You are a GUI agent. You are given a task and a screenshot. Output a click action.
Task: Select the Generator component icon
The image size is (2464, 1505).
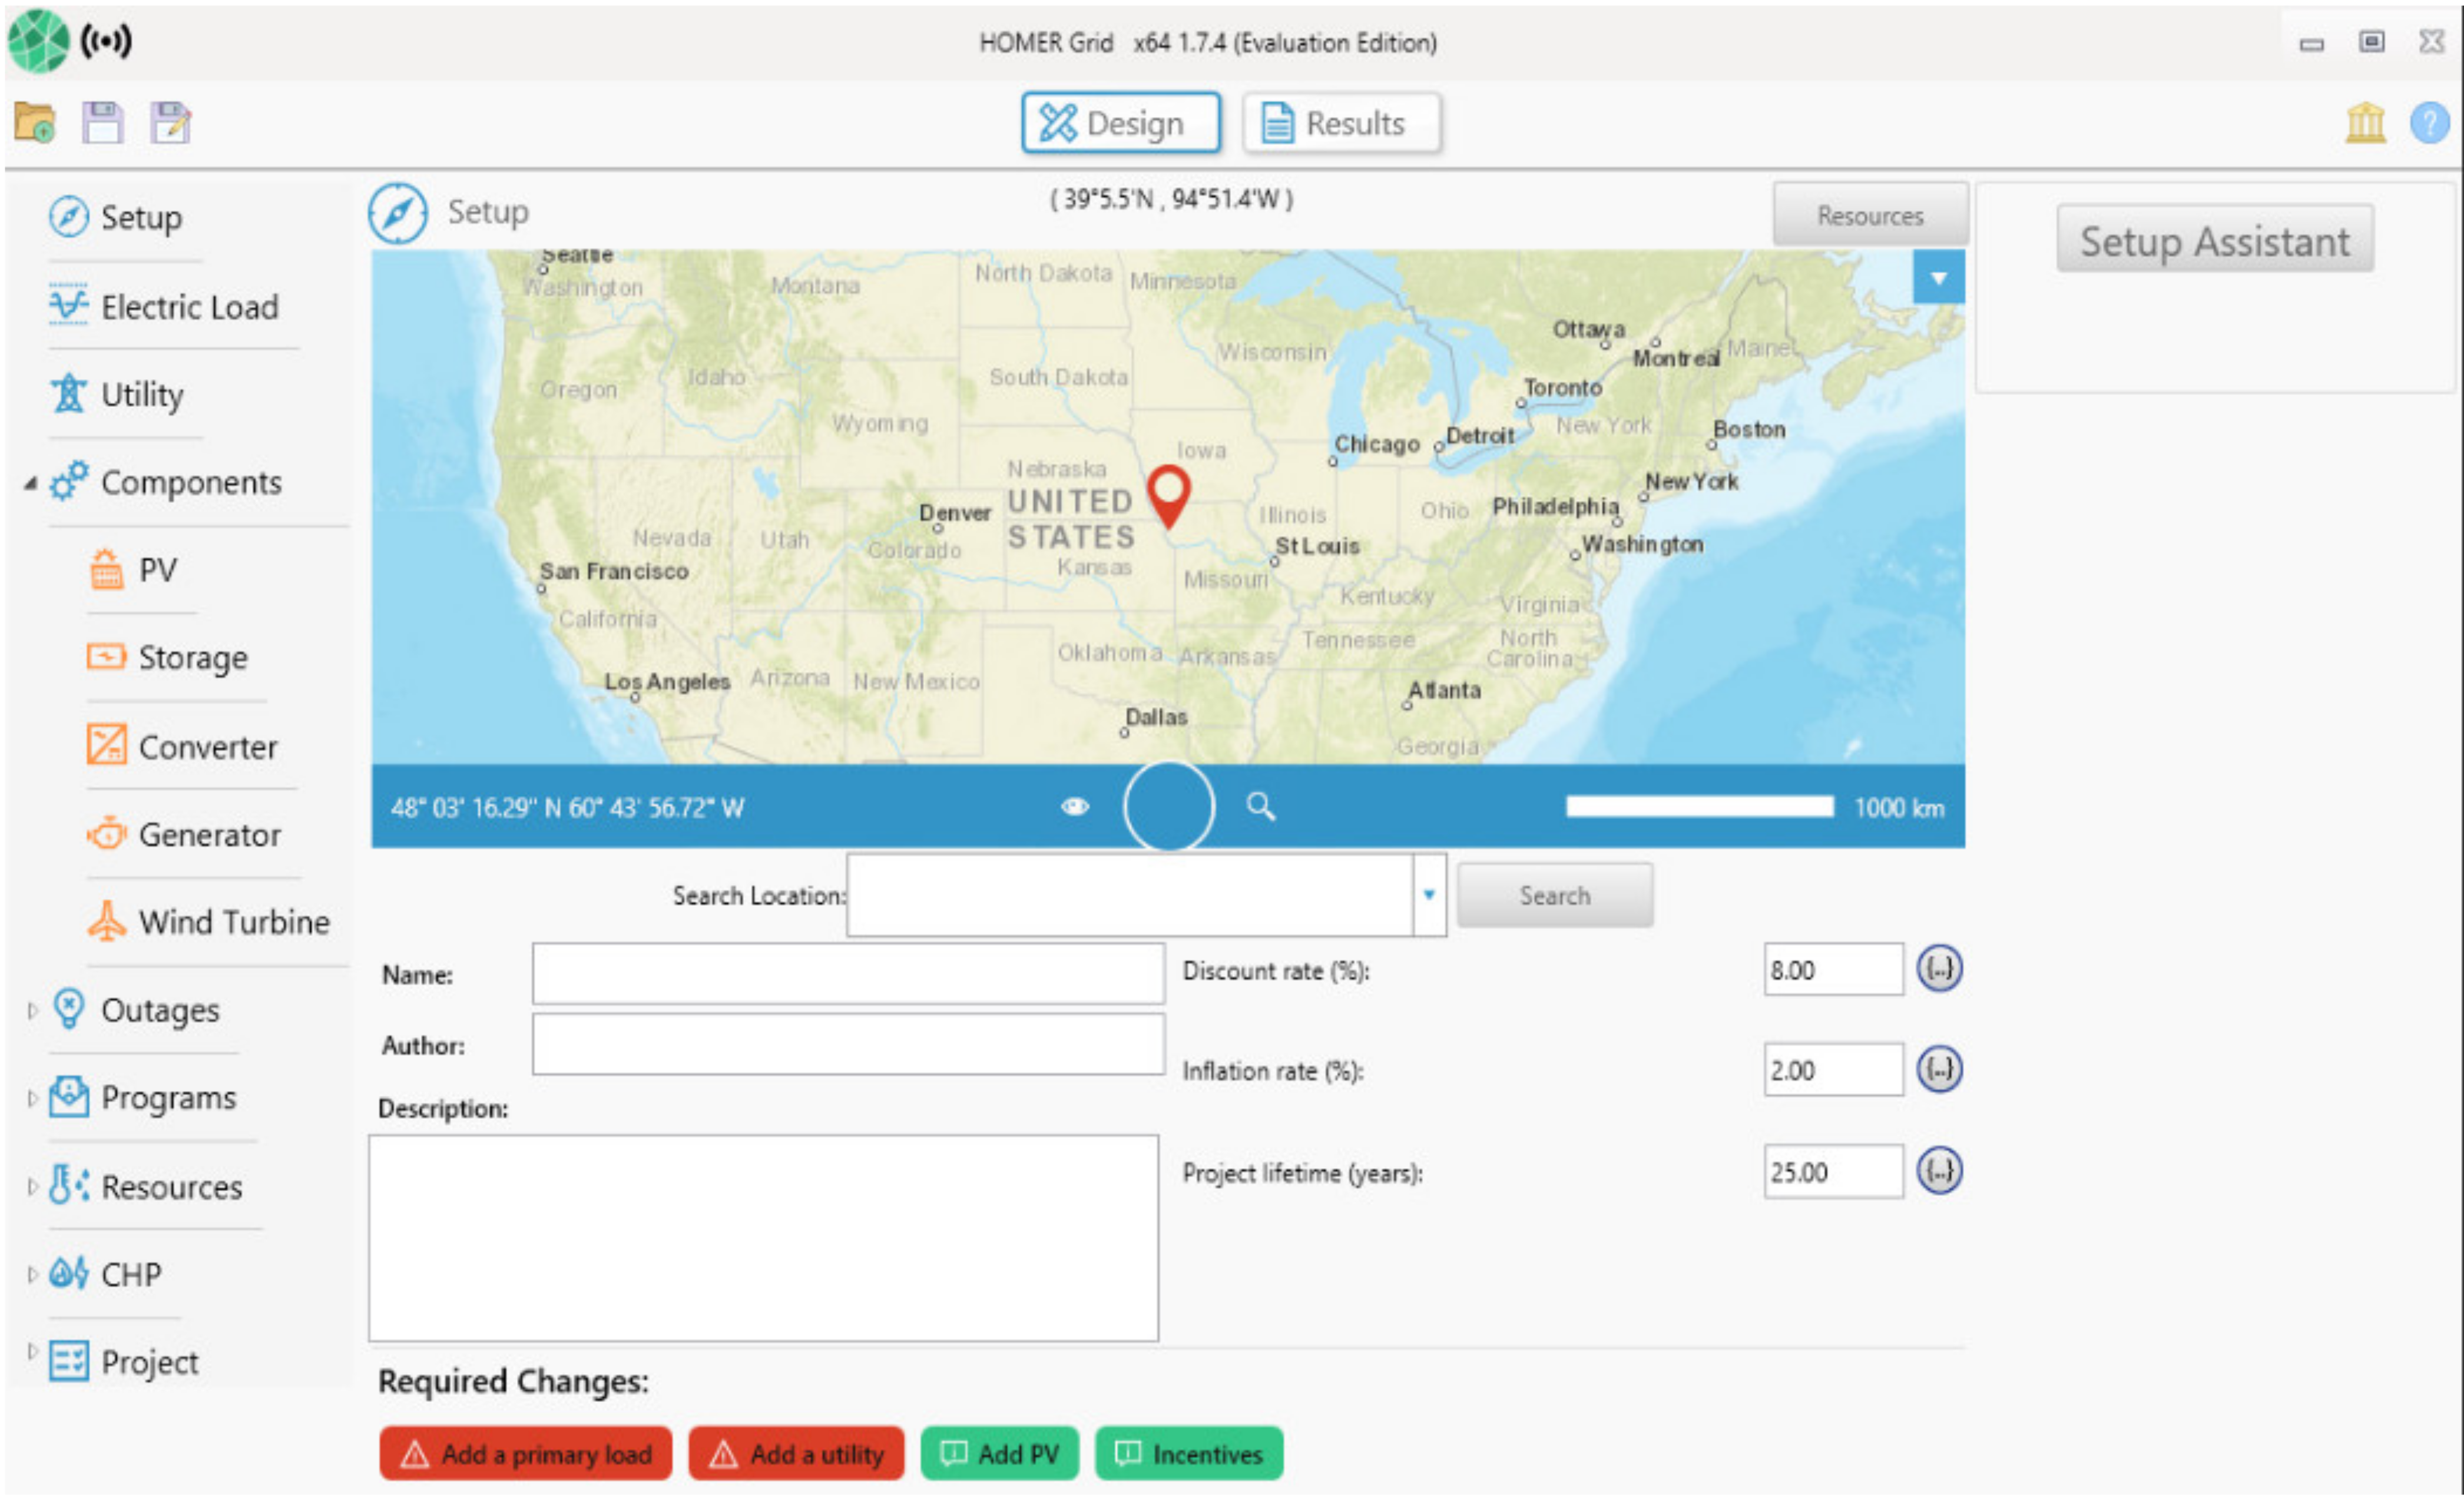[x=106, y=833]
